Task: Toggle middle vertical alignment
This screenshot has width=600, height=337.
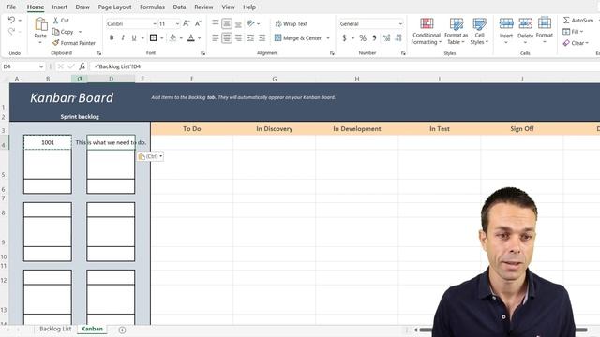Action: click(227, 23)
